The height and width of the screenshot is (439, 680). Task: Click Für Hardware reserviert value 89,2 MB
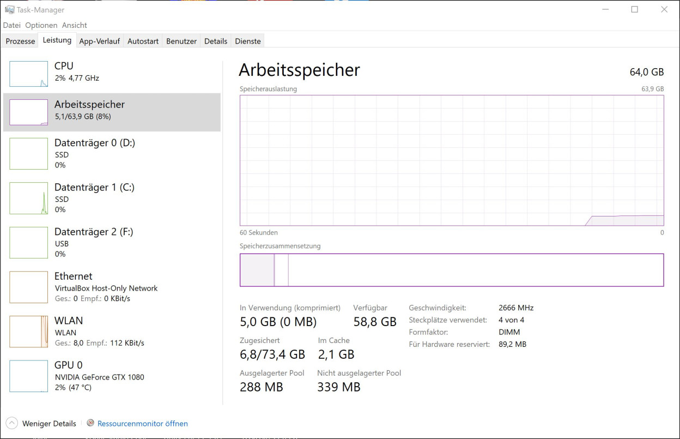[x=512, y=344]
